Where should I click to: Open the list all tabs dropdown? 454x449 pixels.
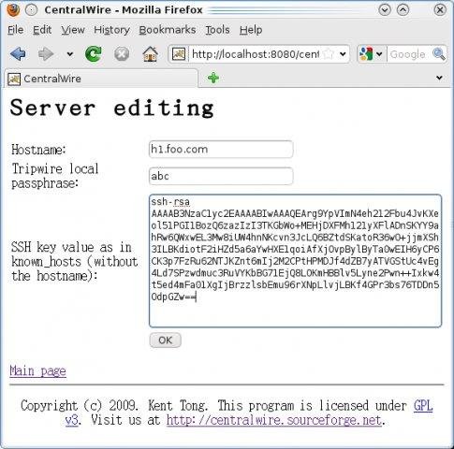tap(439, 78)
